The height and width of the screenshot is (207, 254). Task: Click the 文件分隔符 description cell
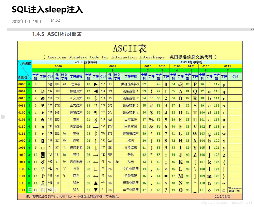pos(131,169)
